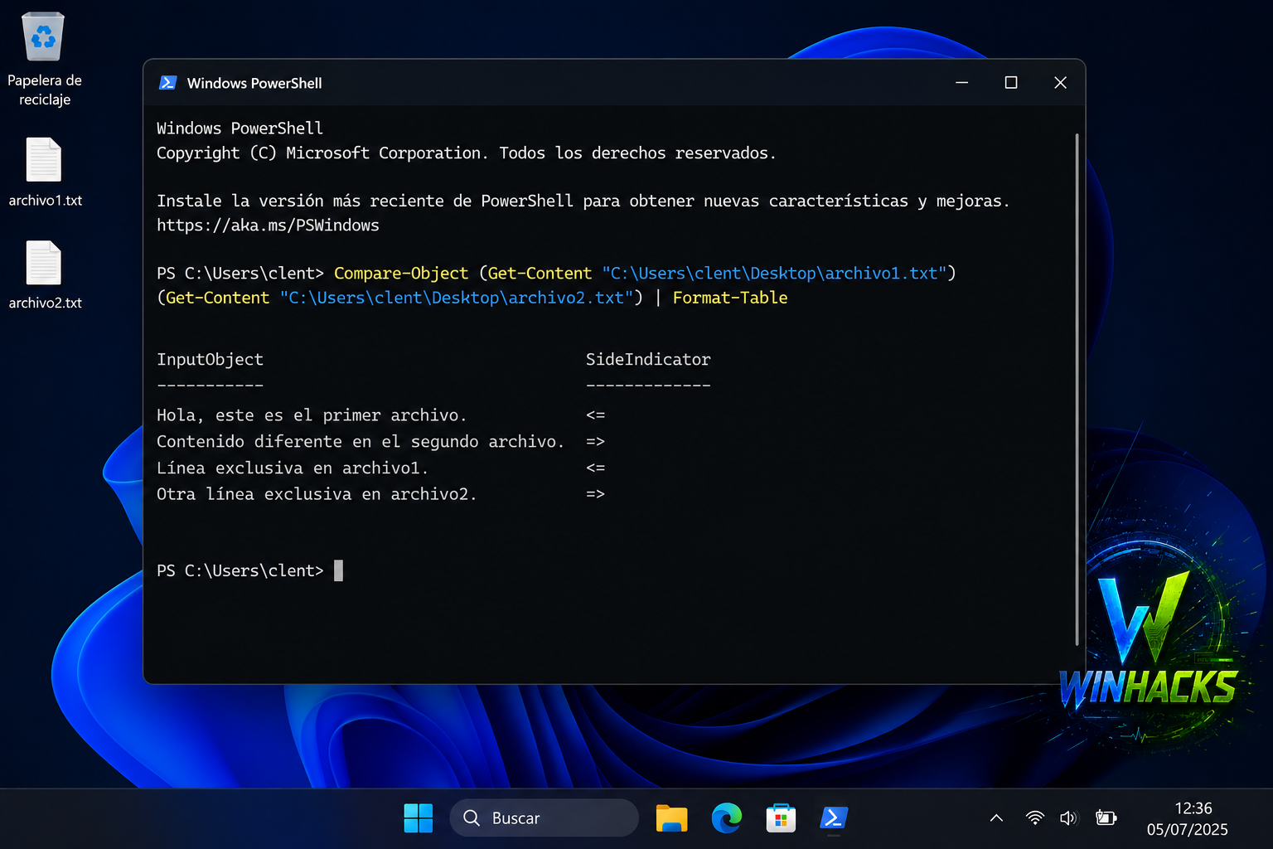Viewport: 1273px width, 849px height.
Task: Click the 05/07/2025 date in taskbar
Action: click(1187, 830)
